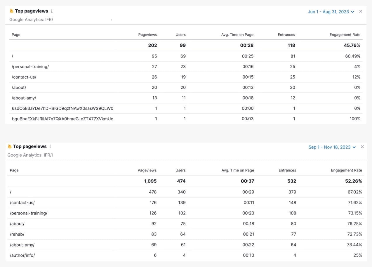Open the Jun 1 - Aug 31, 2023 date dropdown
Image resolution: width=372 pixels, height=267 pixels.
331,12
